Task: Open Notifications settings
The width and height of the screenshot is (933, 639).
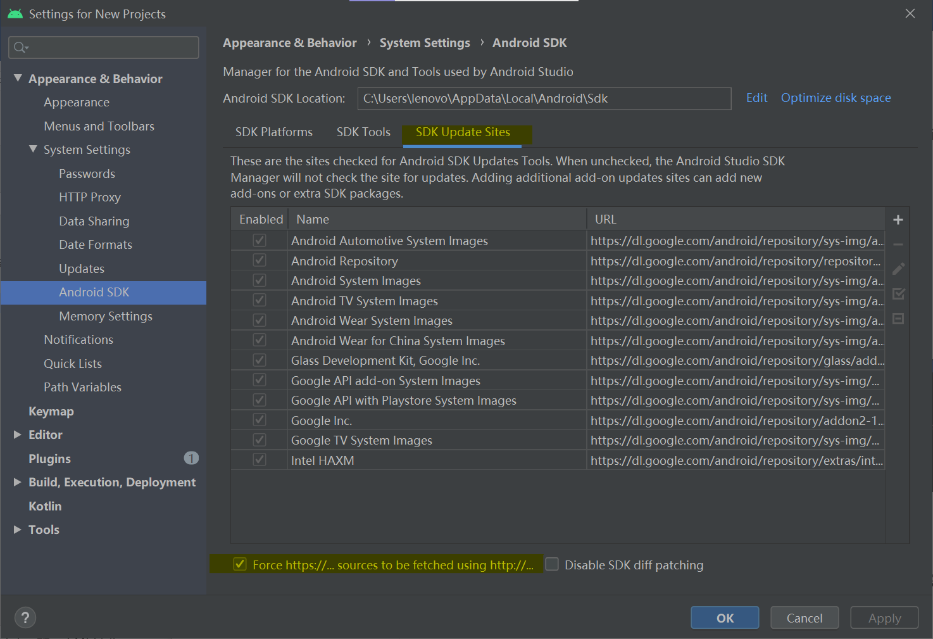Action: tap(78, 339)
